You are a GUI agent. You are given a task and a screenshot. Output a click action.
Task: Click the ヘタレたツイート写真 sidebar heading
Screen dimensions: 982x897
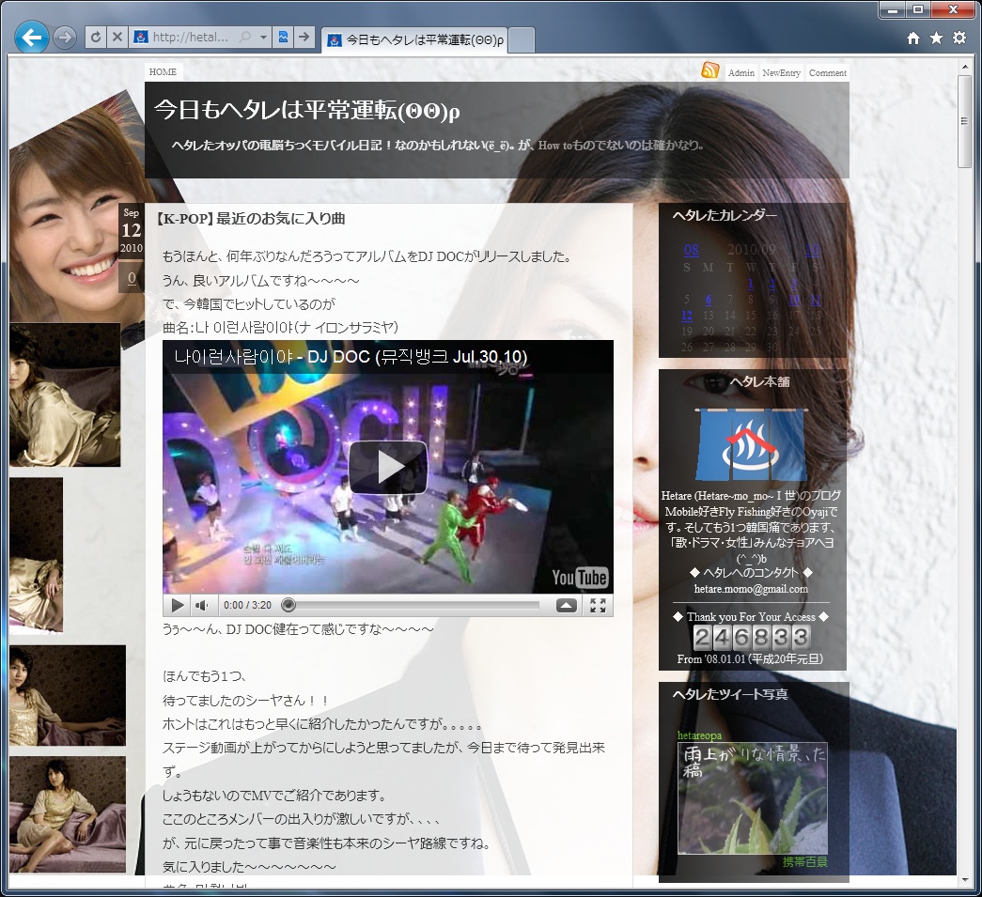pos(729,694)
